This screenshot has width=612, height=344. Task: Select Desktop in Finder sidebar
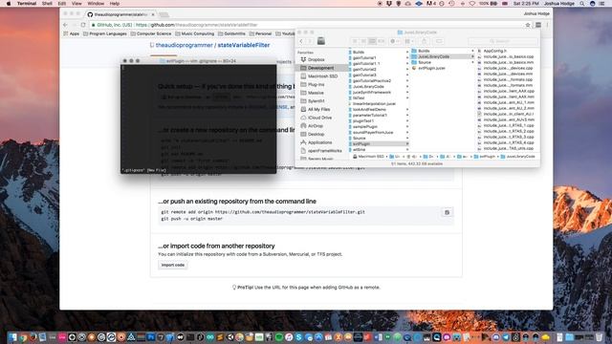tap(316, 134)
